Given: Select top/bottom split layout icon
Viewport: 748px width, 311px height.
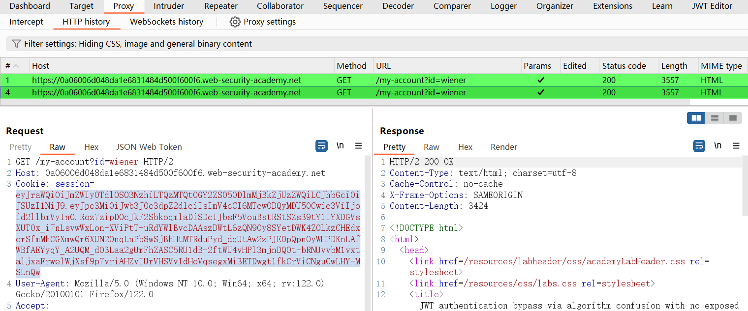Looking at the screenshot, I should click(x=715, y=118).
